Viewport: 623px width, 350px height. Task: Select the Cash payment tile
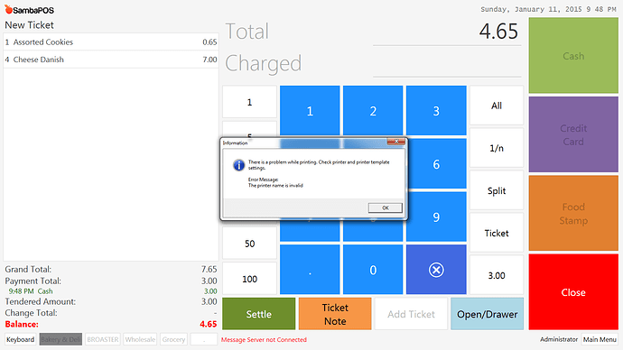point(573,56)
